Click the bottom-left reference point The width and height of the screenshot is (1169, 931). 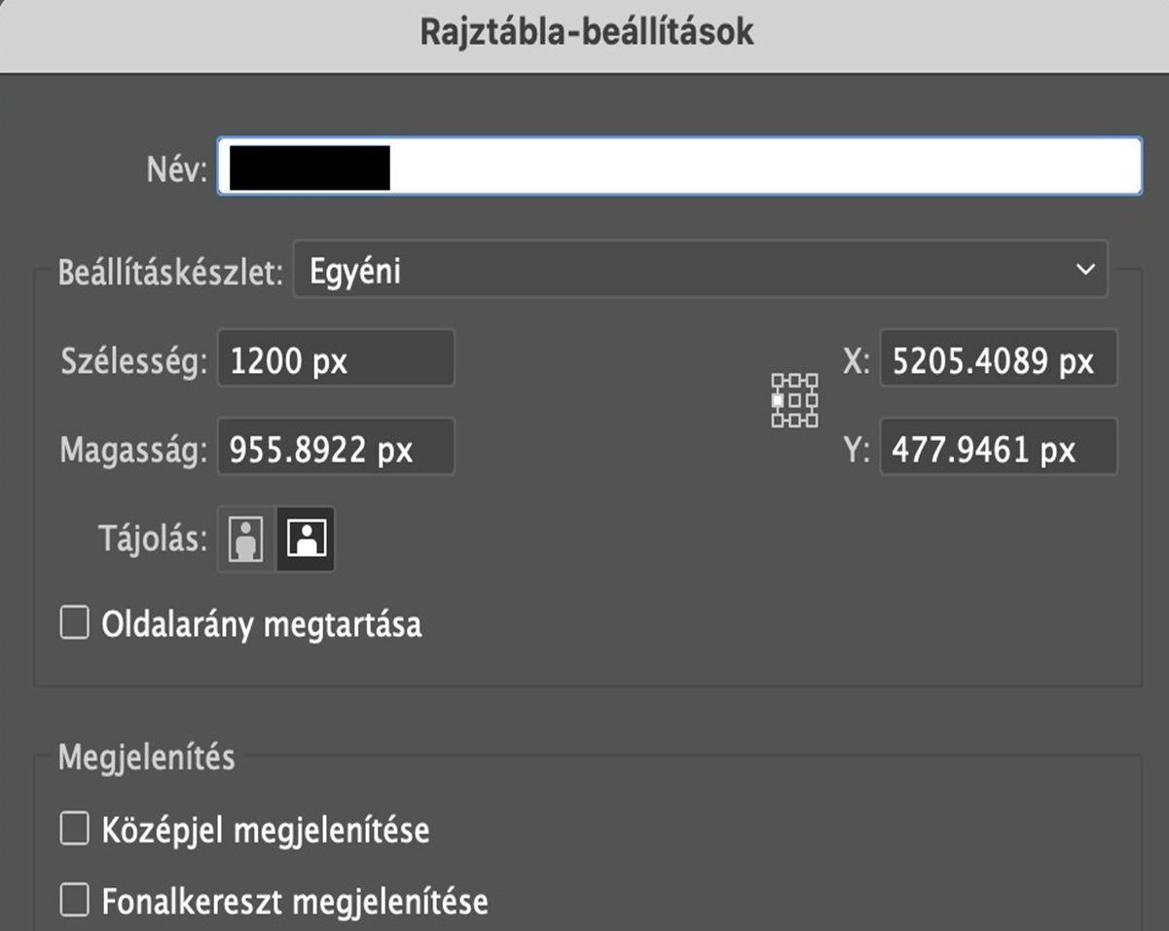(x=778, y=420)
